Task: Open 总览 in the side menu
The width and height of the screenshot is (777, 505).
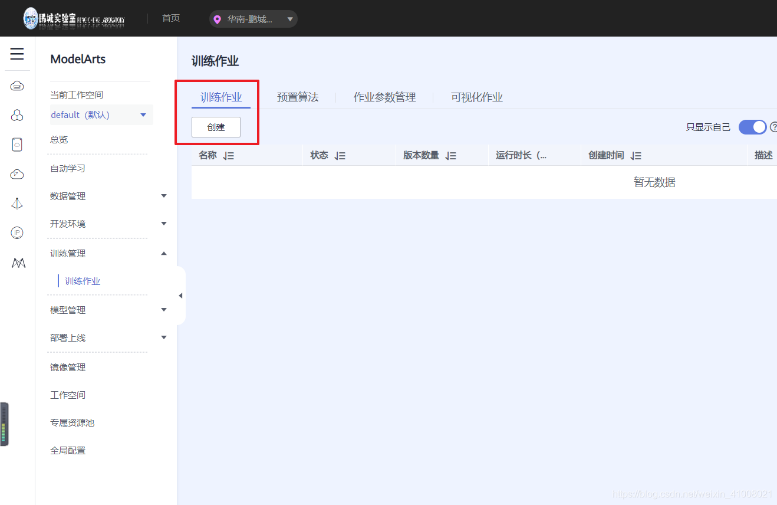Action: 59,140
